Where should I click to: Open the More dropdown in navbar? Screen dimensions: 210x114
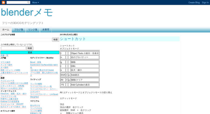point(35,2)
